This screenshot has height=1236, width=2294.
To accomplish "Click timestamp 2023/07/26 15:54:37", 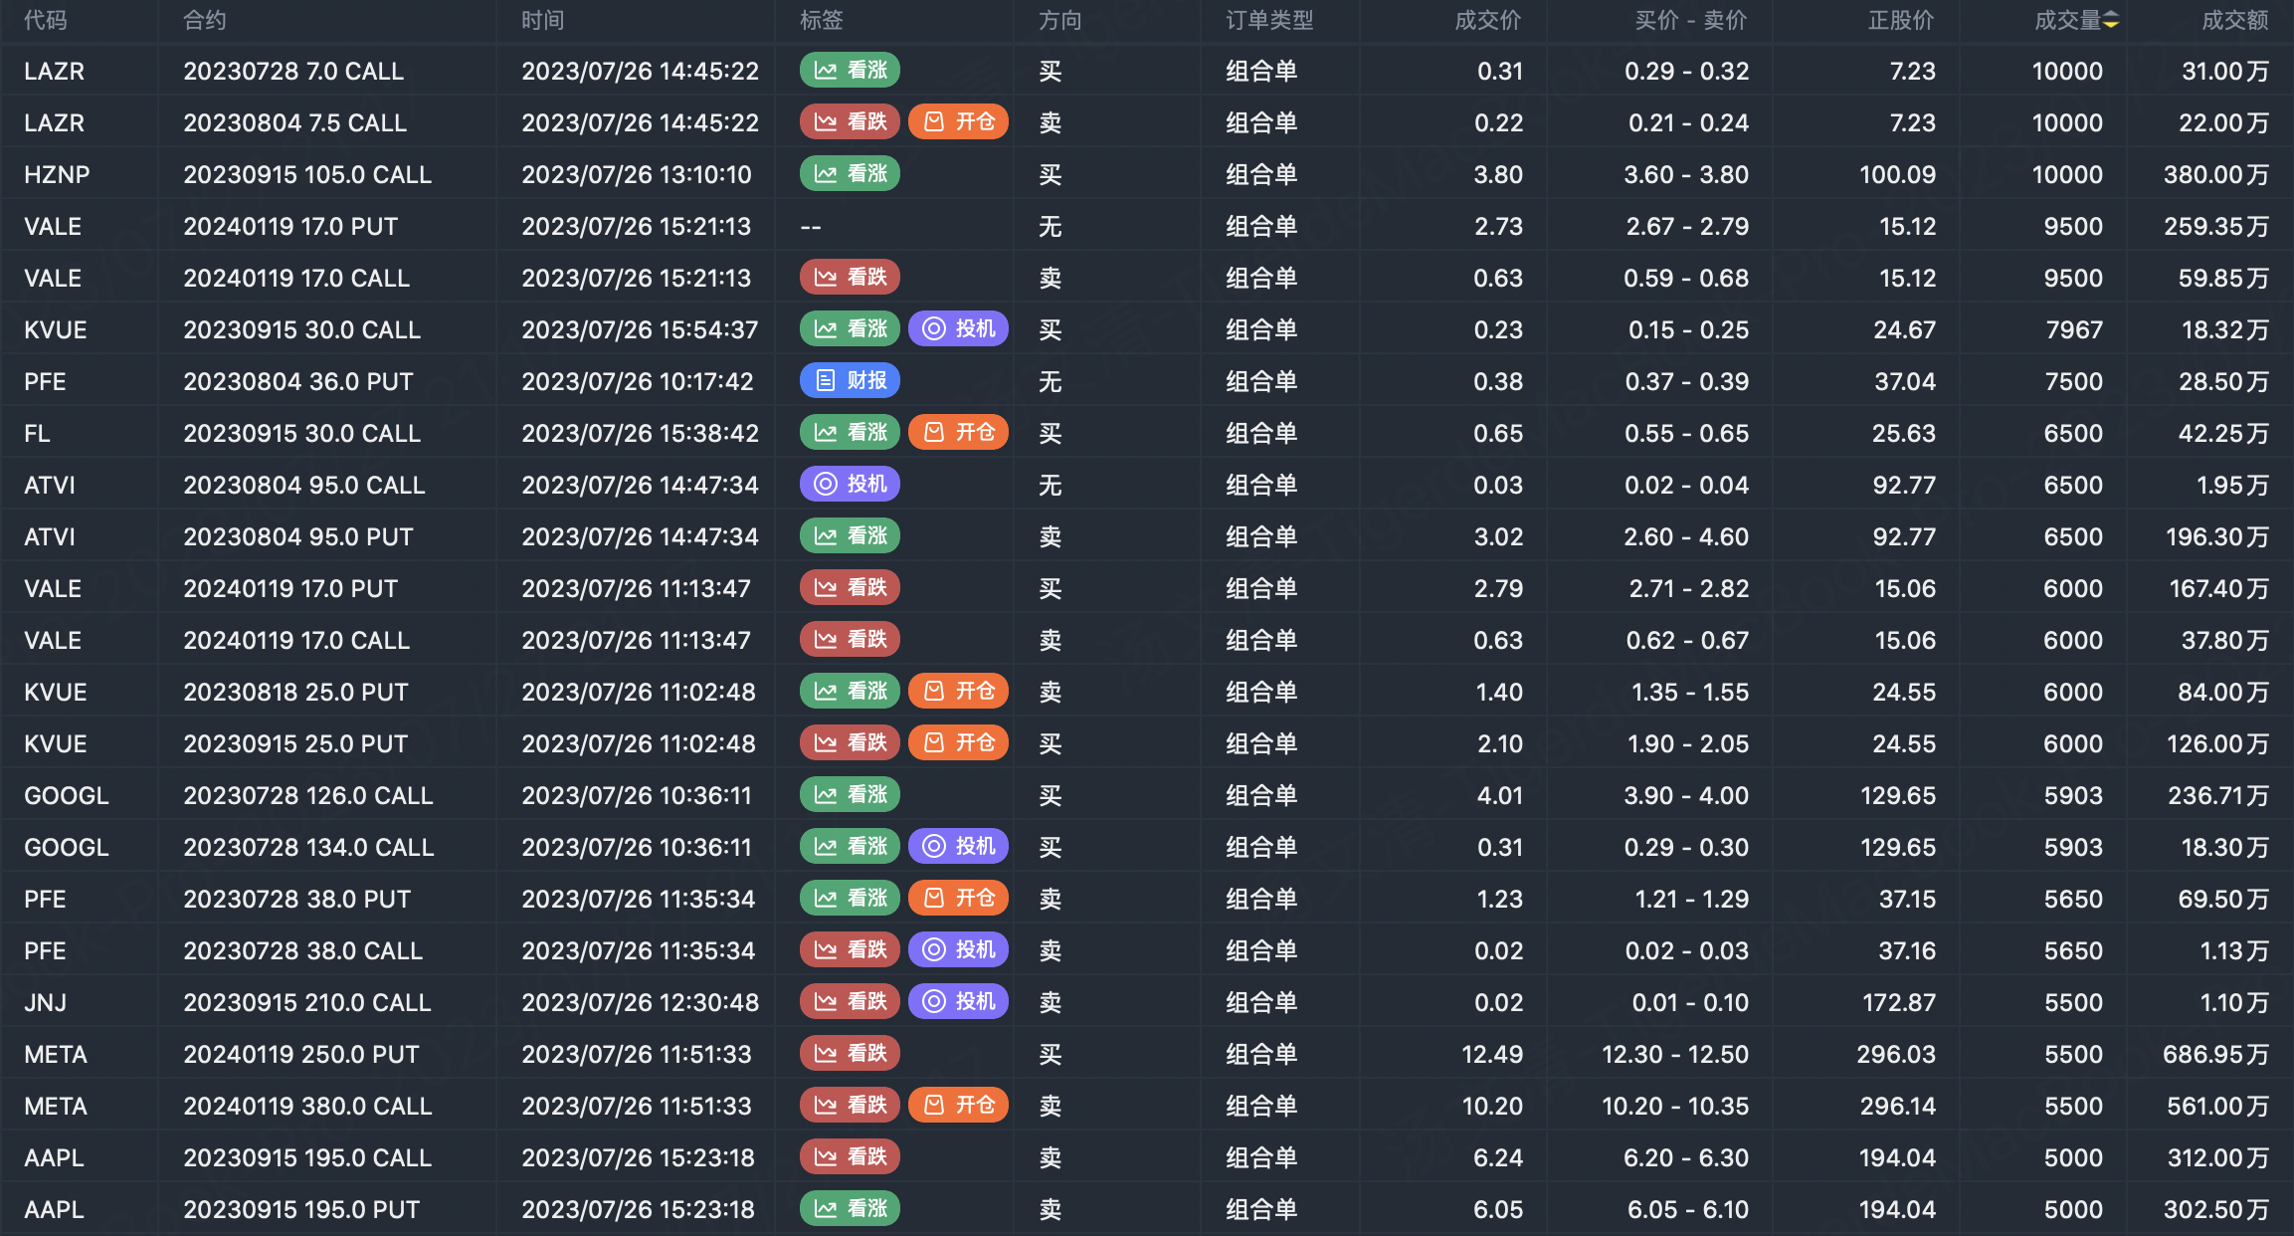I will [640, 329].
